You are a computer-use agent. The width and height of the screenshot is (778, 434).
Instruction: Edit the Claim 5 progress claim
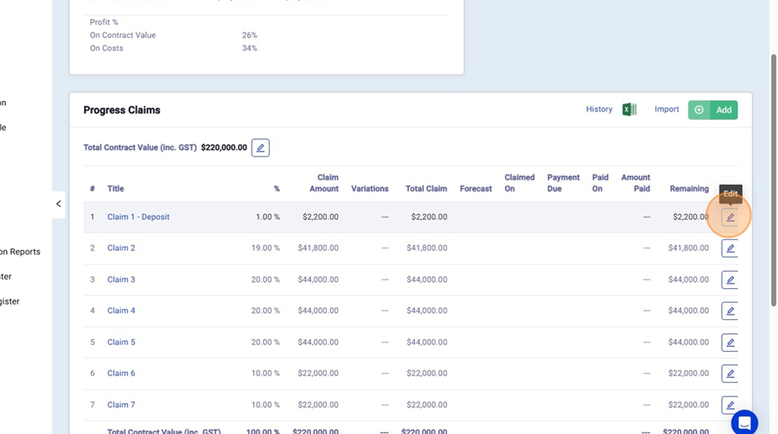click(x=730, y=343)
